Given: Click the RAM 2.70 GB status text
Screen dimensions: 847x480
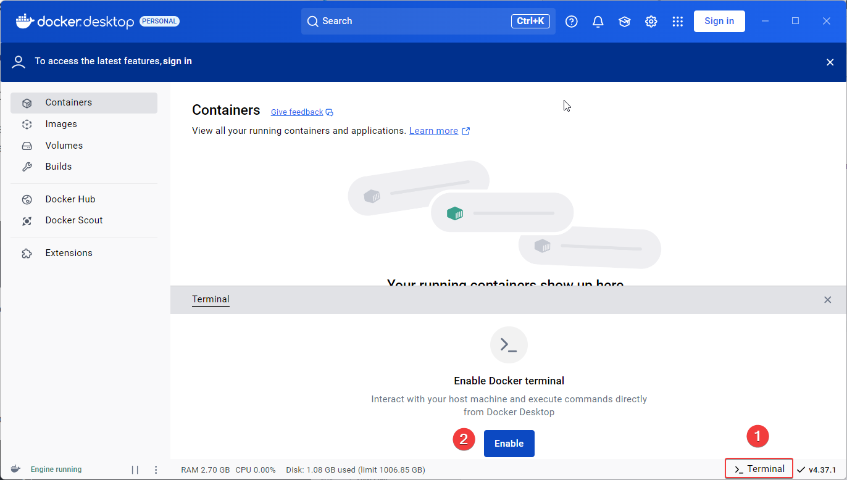Looking at the screenshot, I should (x=206, y=470).
